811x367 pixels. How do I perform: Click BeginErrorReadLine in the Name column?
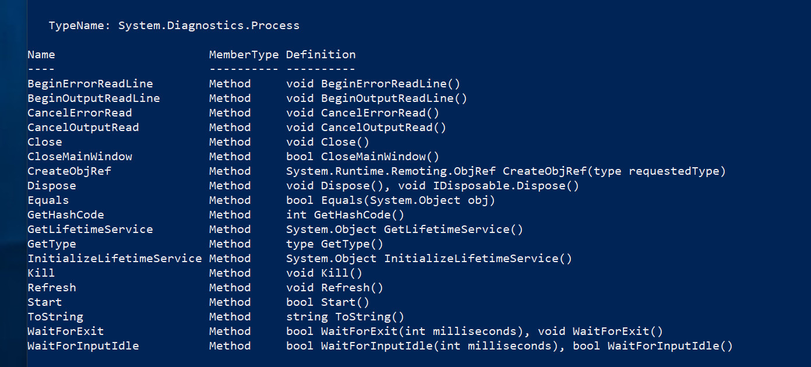90,84
